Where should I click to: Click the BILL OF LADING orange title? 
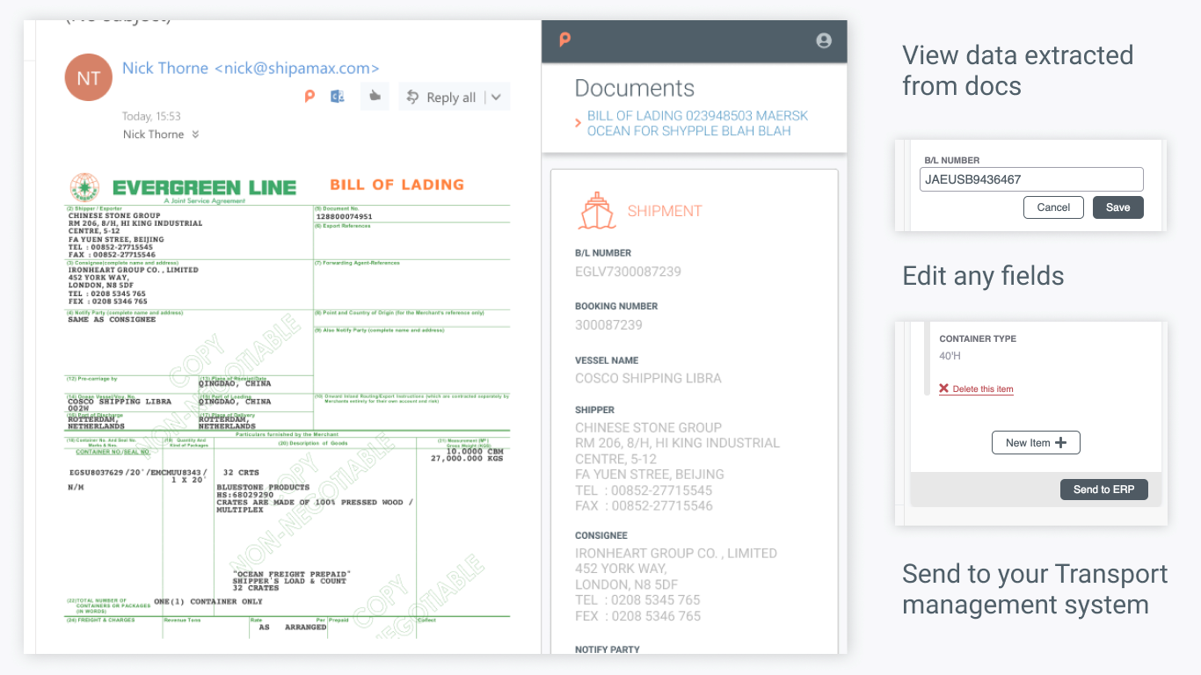point(397,185)
